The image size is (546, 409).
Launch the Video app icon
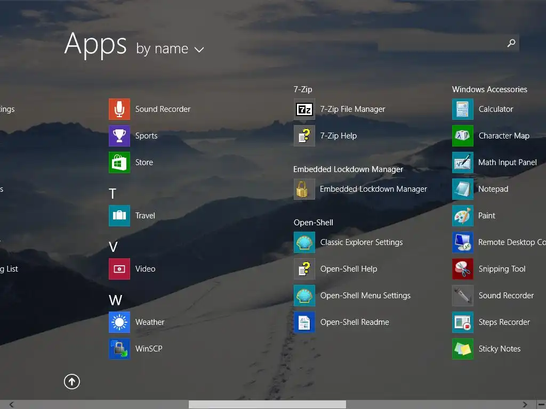click(x=119, y=269)
